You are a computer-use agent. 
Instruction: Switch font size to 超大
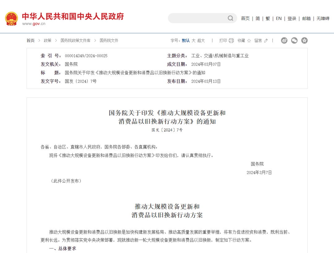click(x=201, y=41)
